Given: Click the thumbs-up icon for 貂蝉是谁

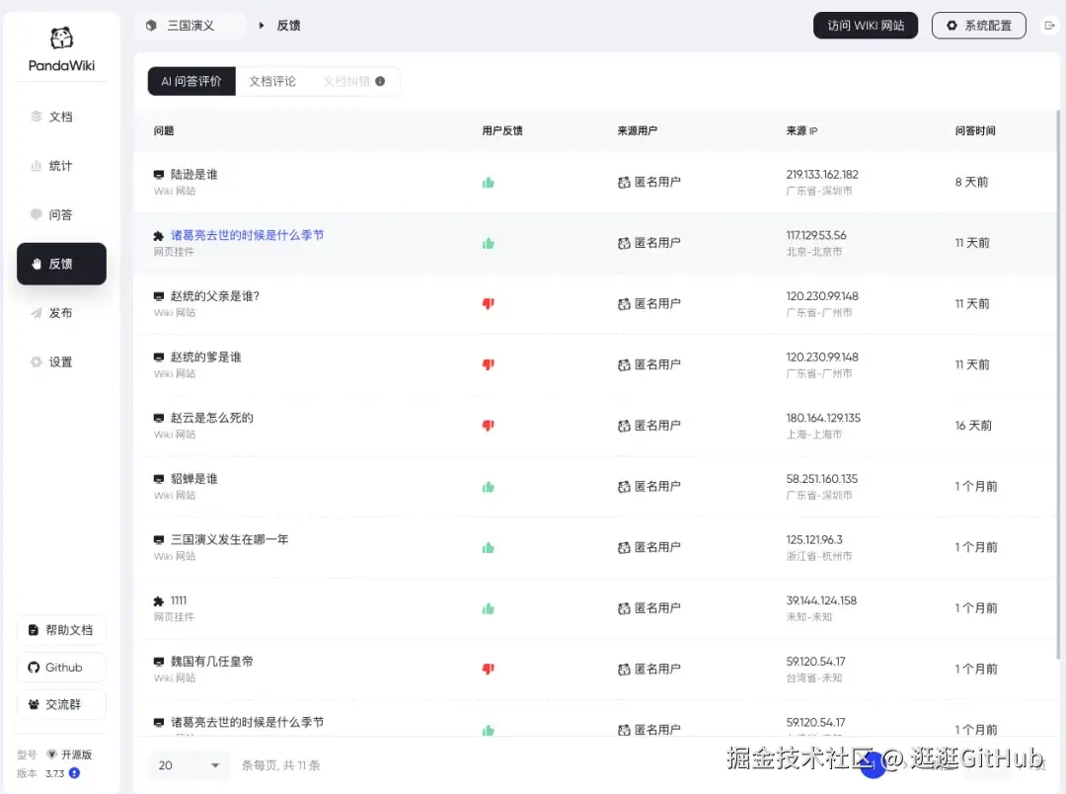Looking at the screenshot, I should tap(488, 487).
